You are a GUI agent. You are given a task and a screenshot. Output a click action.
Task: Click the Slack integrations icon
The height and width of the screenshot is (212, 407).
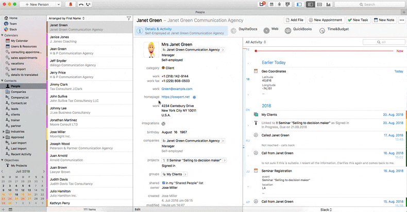tap(163, 123)
